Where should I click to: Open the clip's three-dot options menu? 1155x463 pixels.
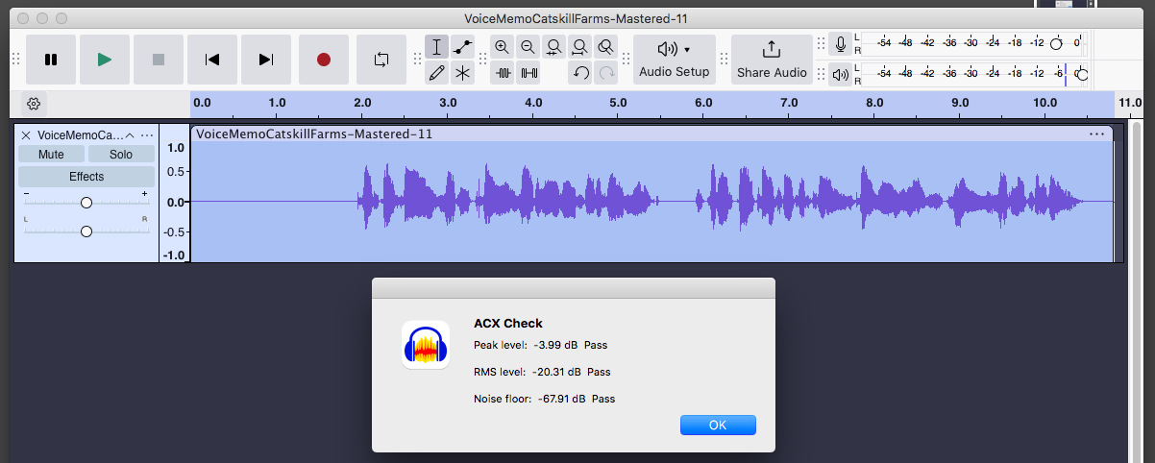pos(1096,134)
